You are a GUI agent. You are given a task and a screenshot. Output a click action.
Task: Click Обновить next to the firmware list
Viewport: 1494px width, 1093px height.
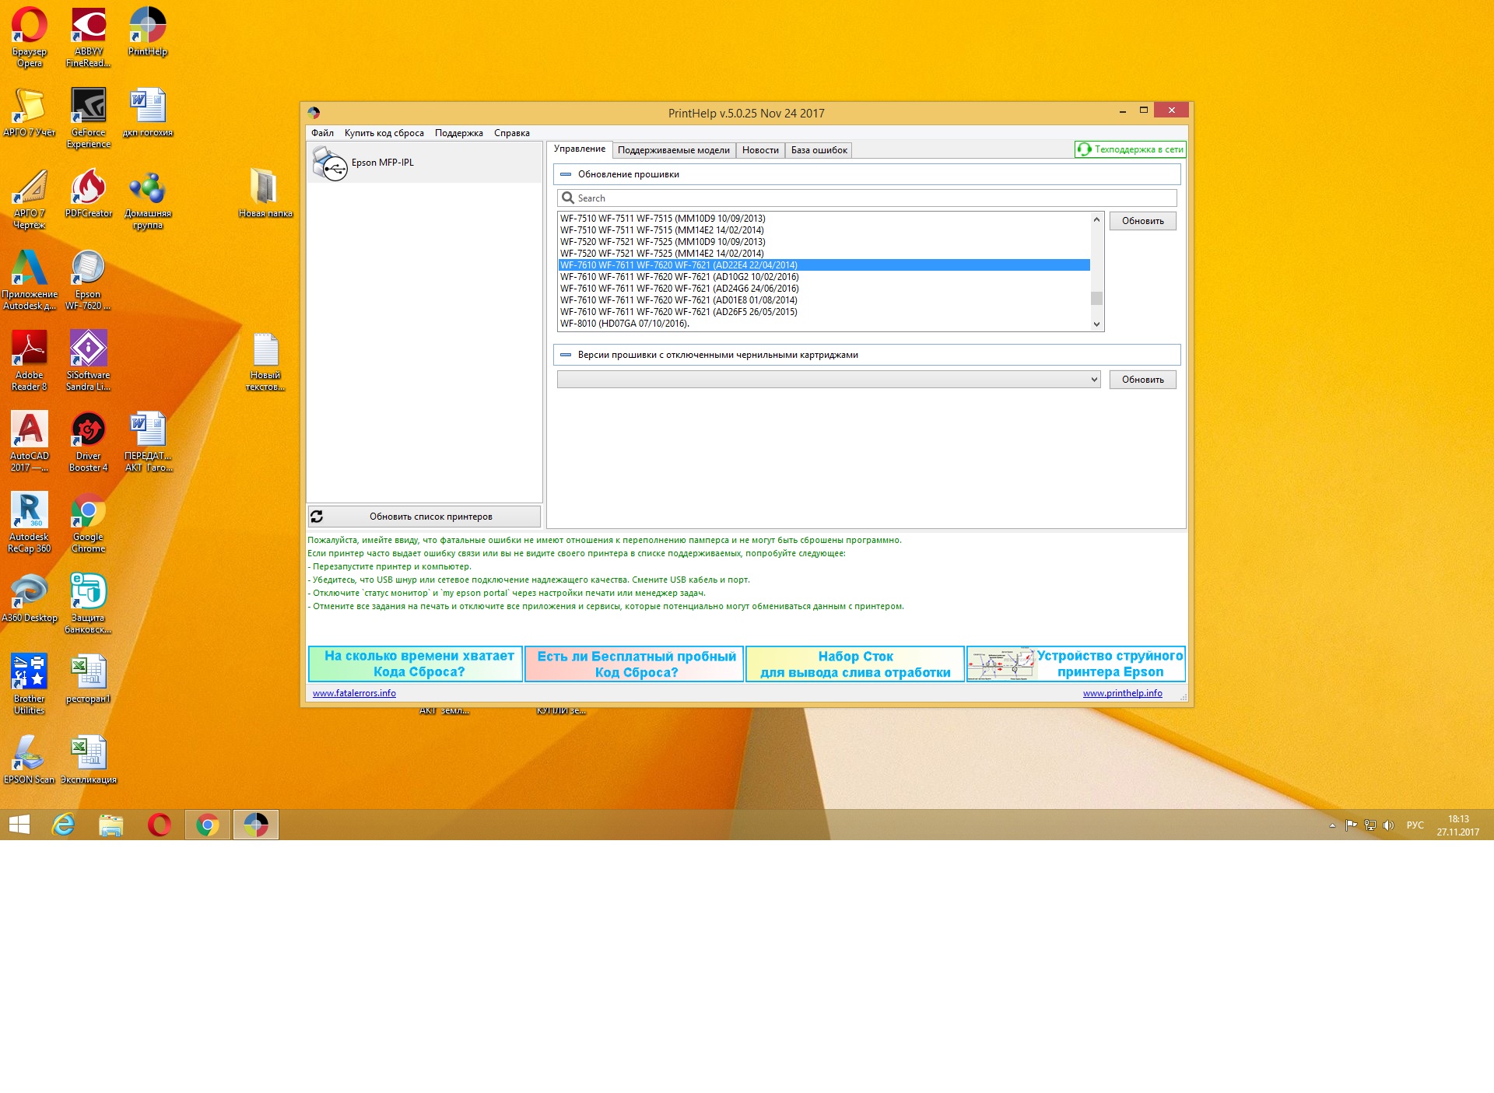tap(1143, 221)
